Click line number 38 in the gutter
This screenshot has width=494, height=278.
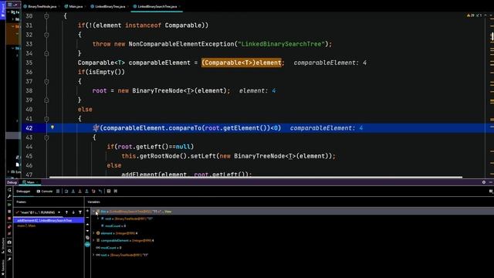(x=29, y=91)
